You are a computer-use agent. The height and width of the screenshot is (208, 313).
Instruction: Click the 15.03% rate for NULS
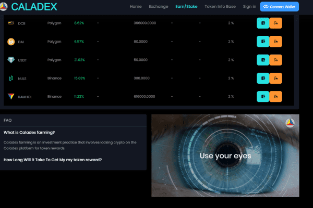[x=79, y=78]
